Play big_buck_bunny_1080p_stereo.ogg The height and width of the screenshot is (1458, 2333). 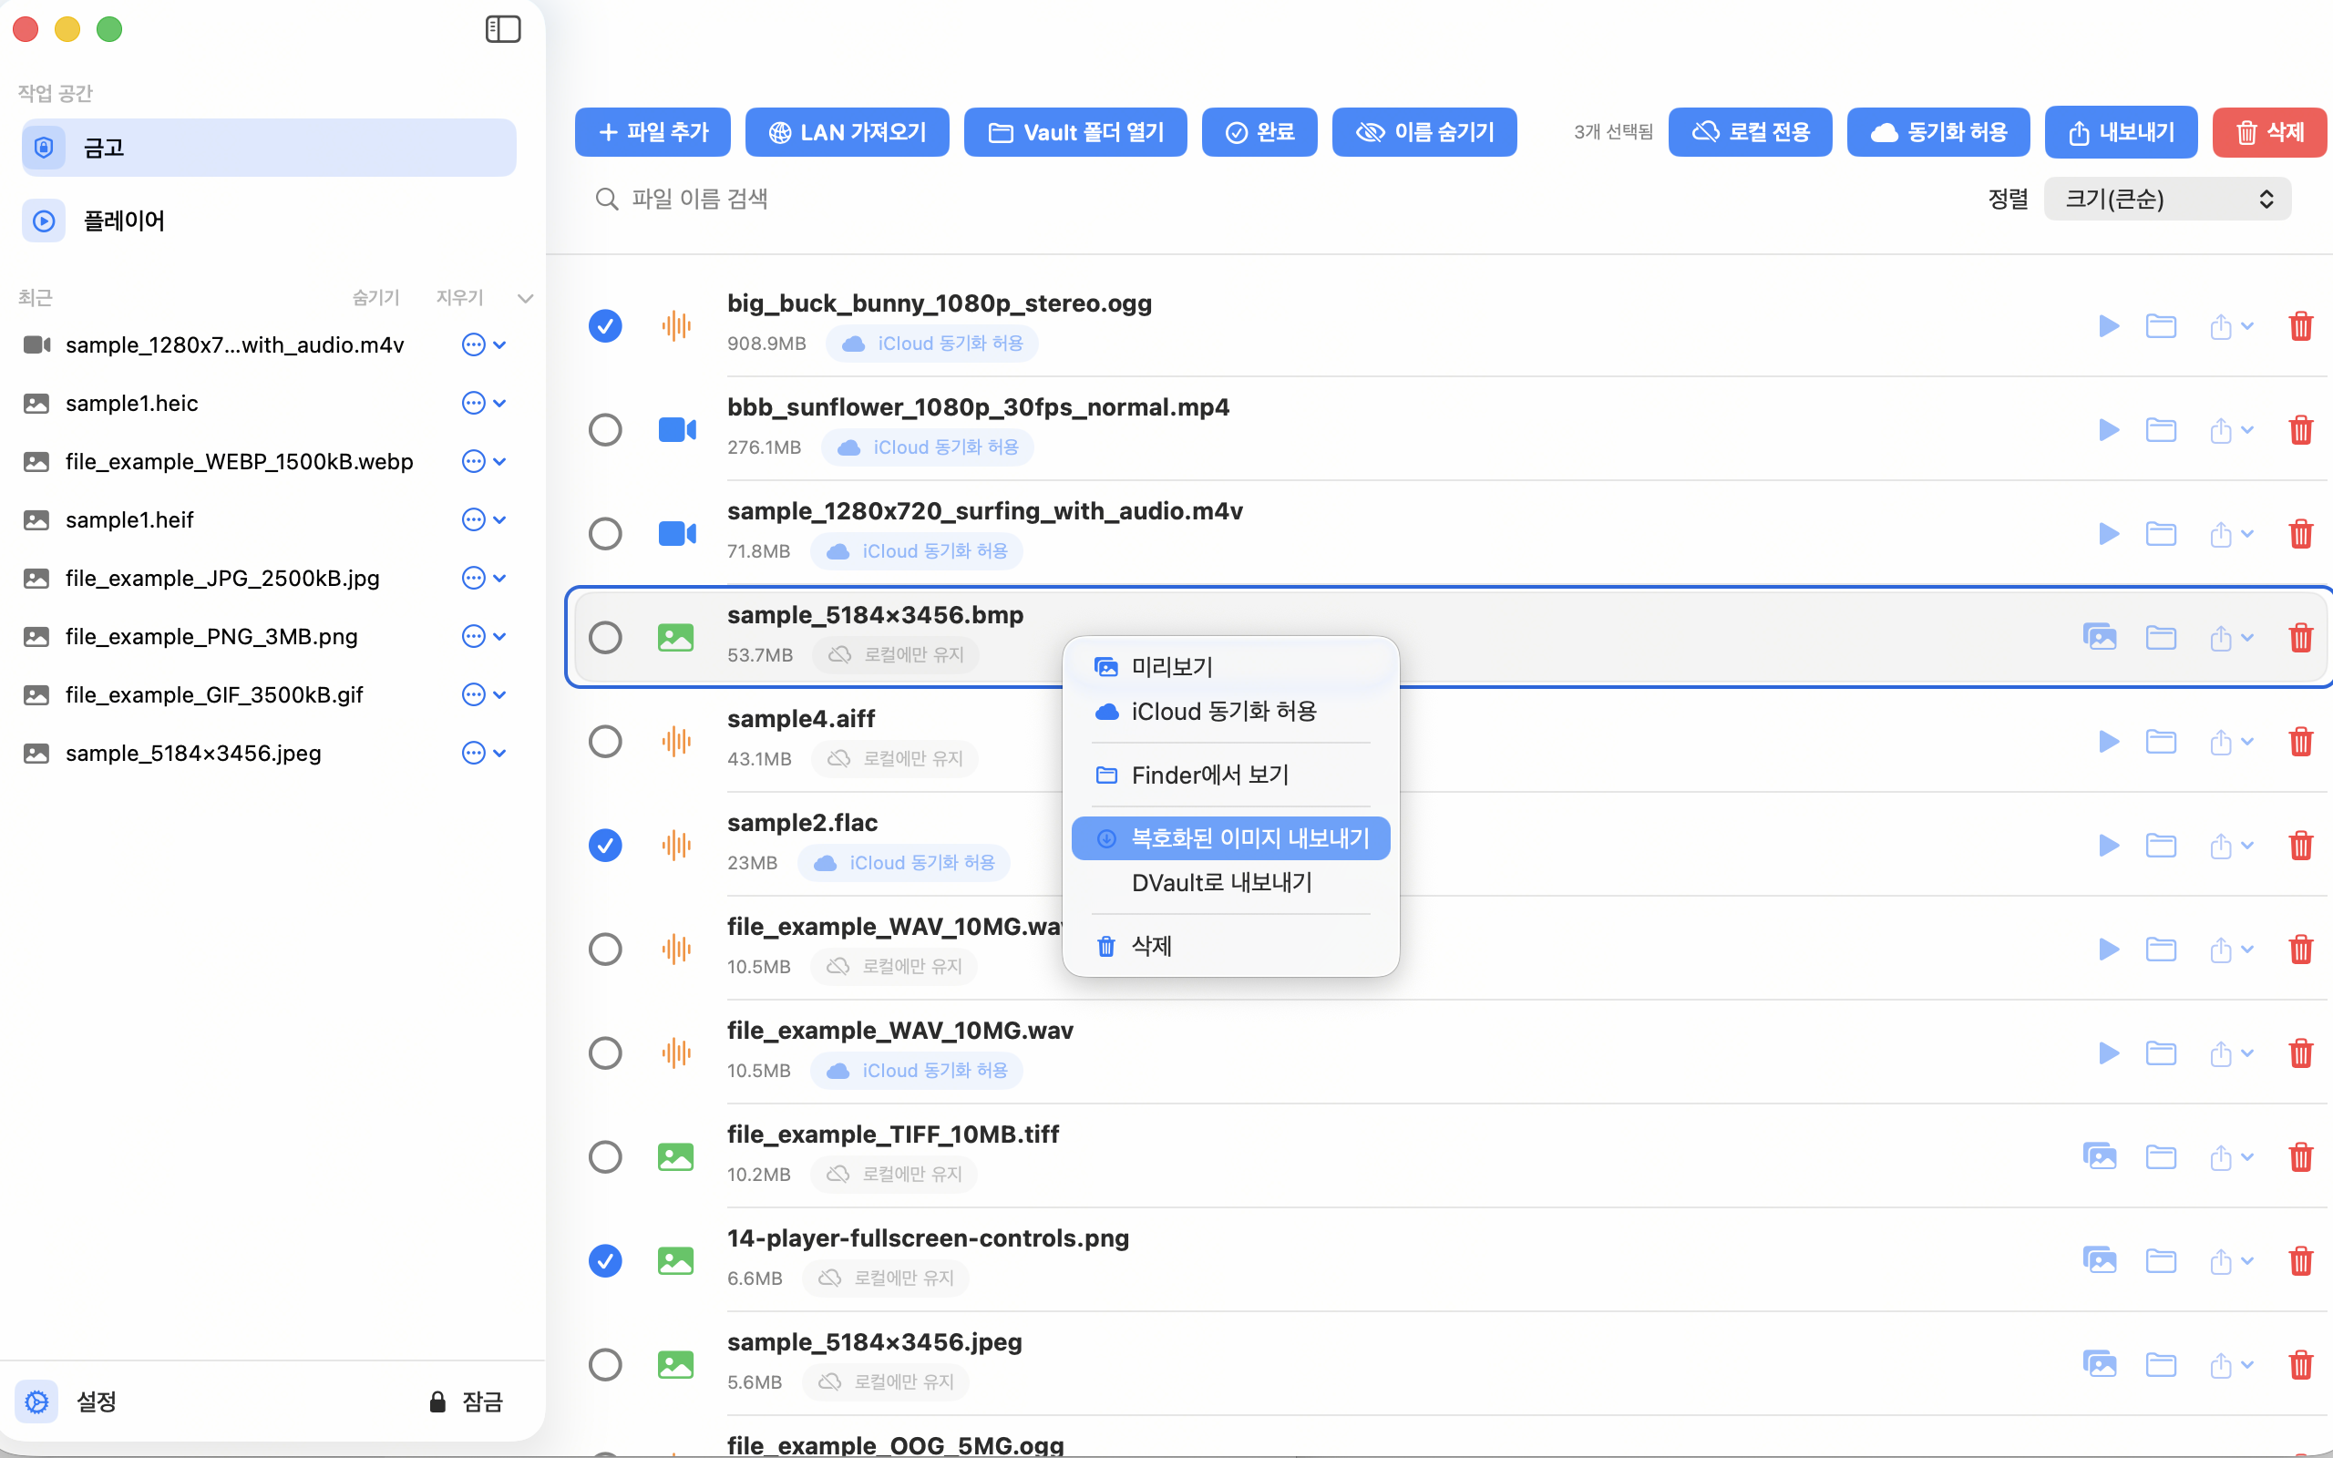[x=2110, y=326]
